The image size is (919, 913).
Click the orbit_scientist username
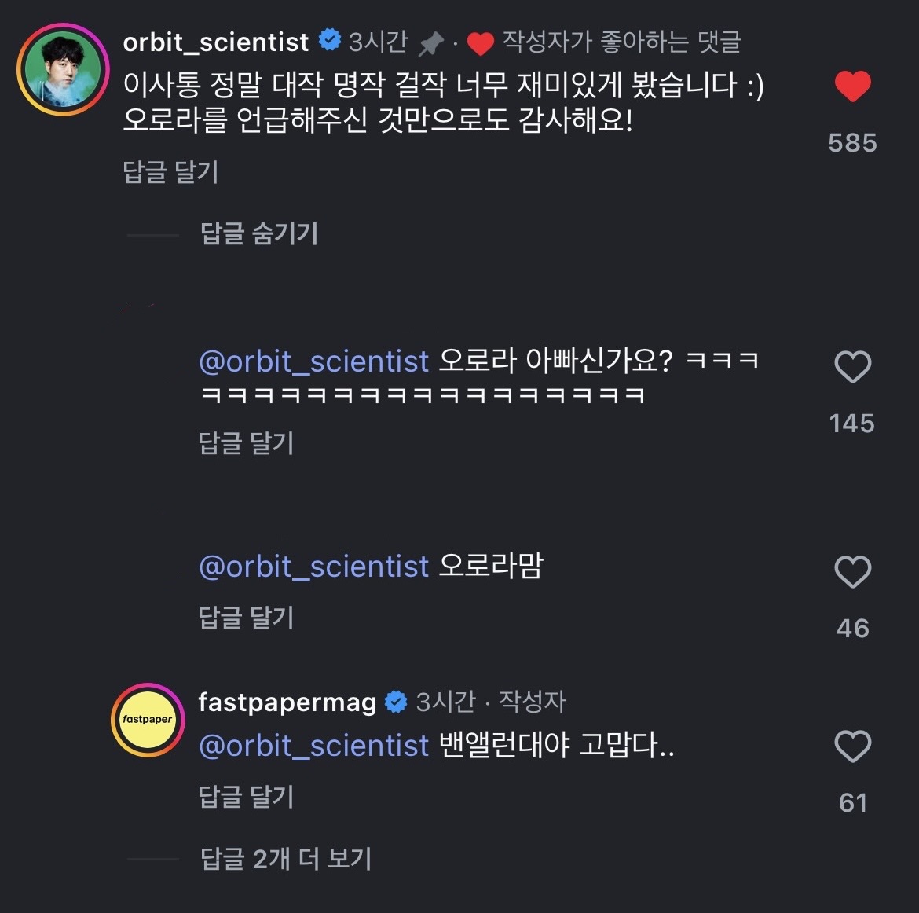pyautogui.click(x=216, y=42)
